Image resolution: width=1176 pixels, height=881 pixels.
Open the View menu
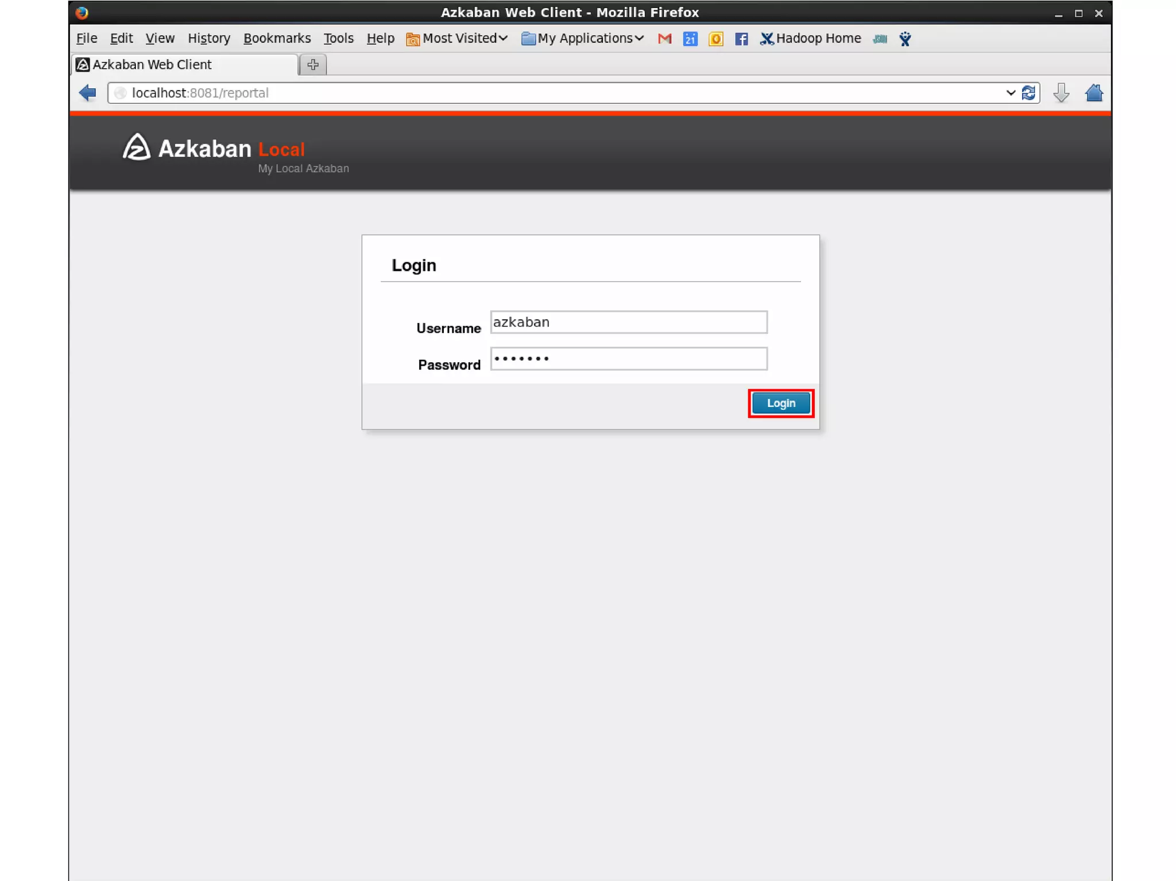click(160, 38)
